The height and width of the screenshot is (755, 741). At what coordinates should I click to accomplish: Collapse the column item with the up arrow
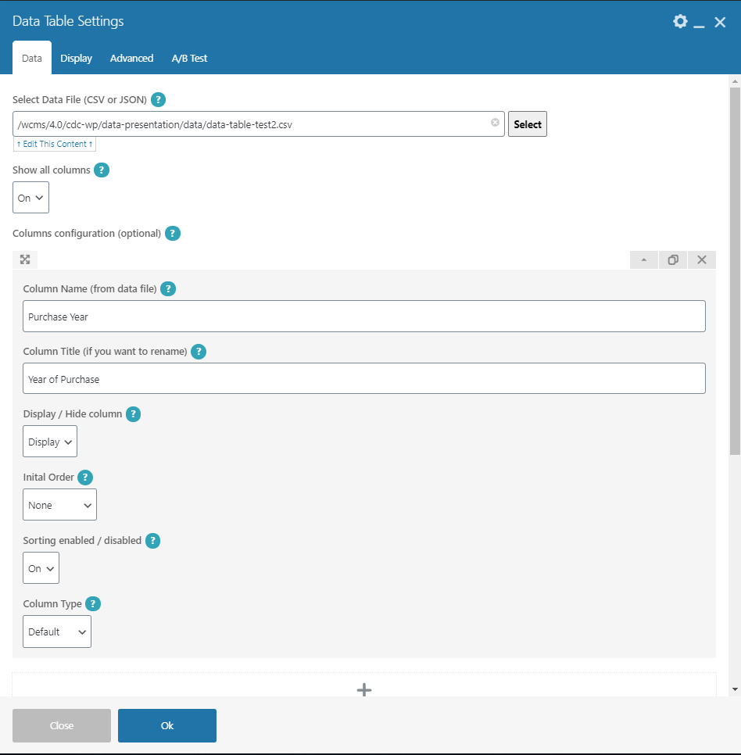click(643, 260)
